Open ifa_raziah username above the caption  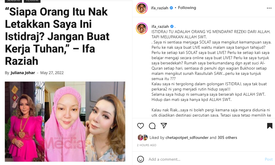tap(160, 26)
